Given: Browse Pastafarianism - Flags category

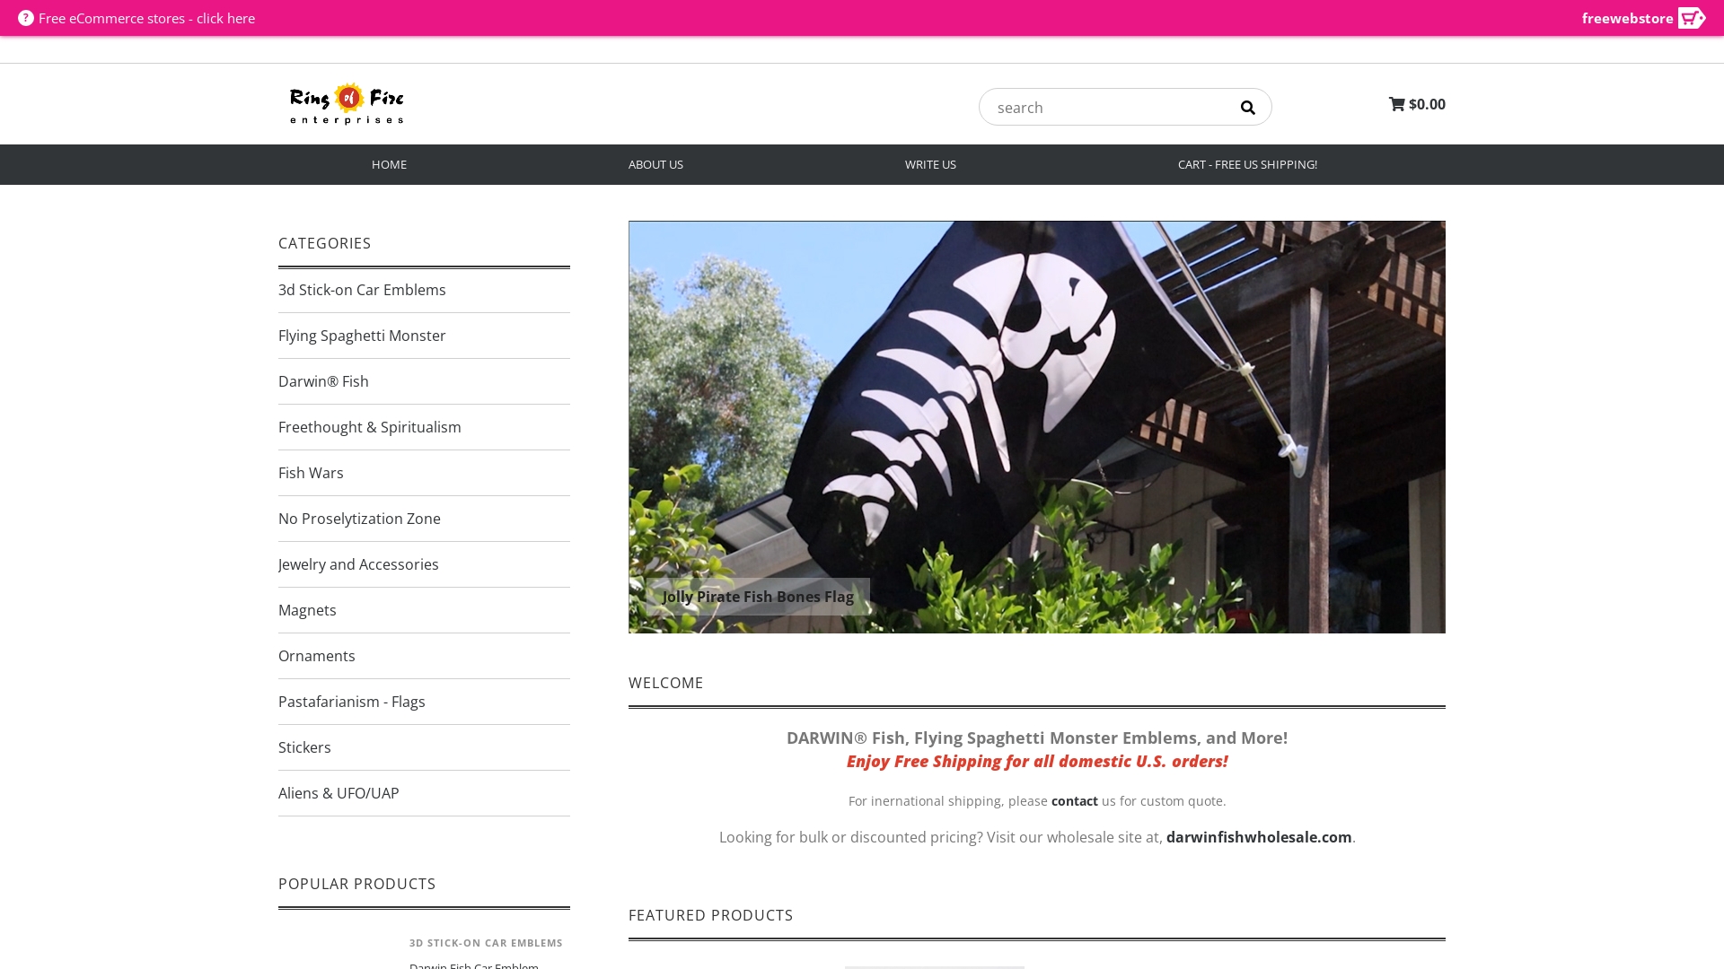Looking at the screenshot, I should [351, 702].
